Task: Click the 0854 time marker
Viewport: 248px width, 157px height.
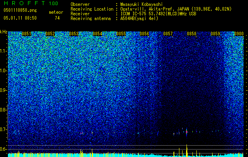Action: 97,34
